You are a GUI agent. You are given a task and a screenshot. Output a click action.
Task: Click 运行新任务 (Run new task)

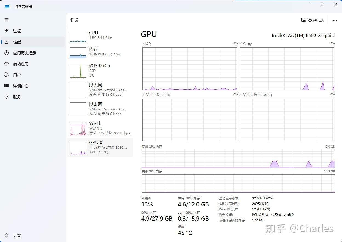(312, 20)
